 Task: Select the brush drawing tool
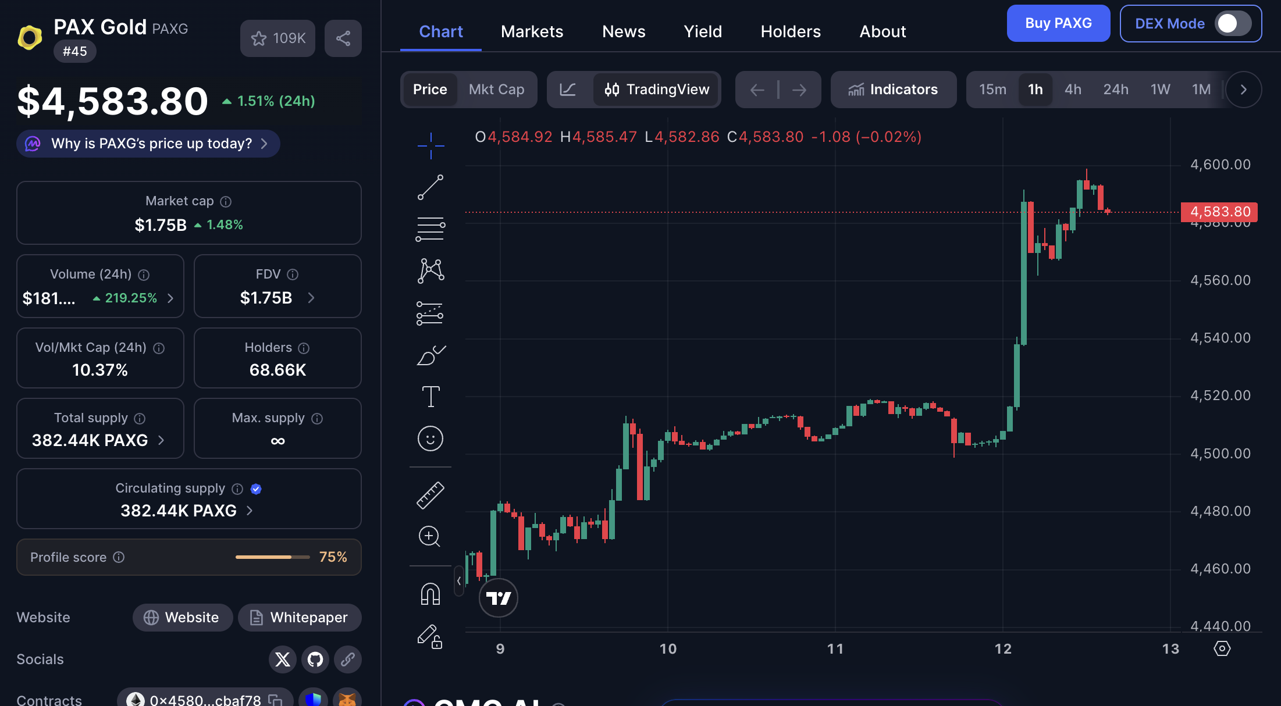tap(430, 355)
